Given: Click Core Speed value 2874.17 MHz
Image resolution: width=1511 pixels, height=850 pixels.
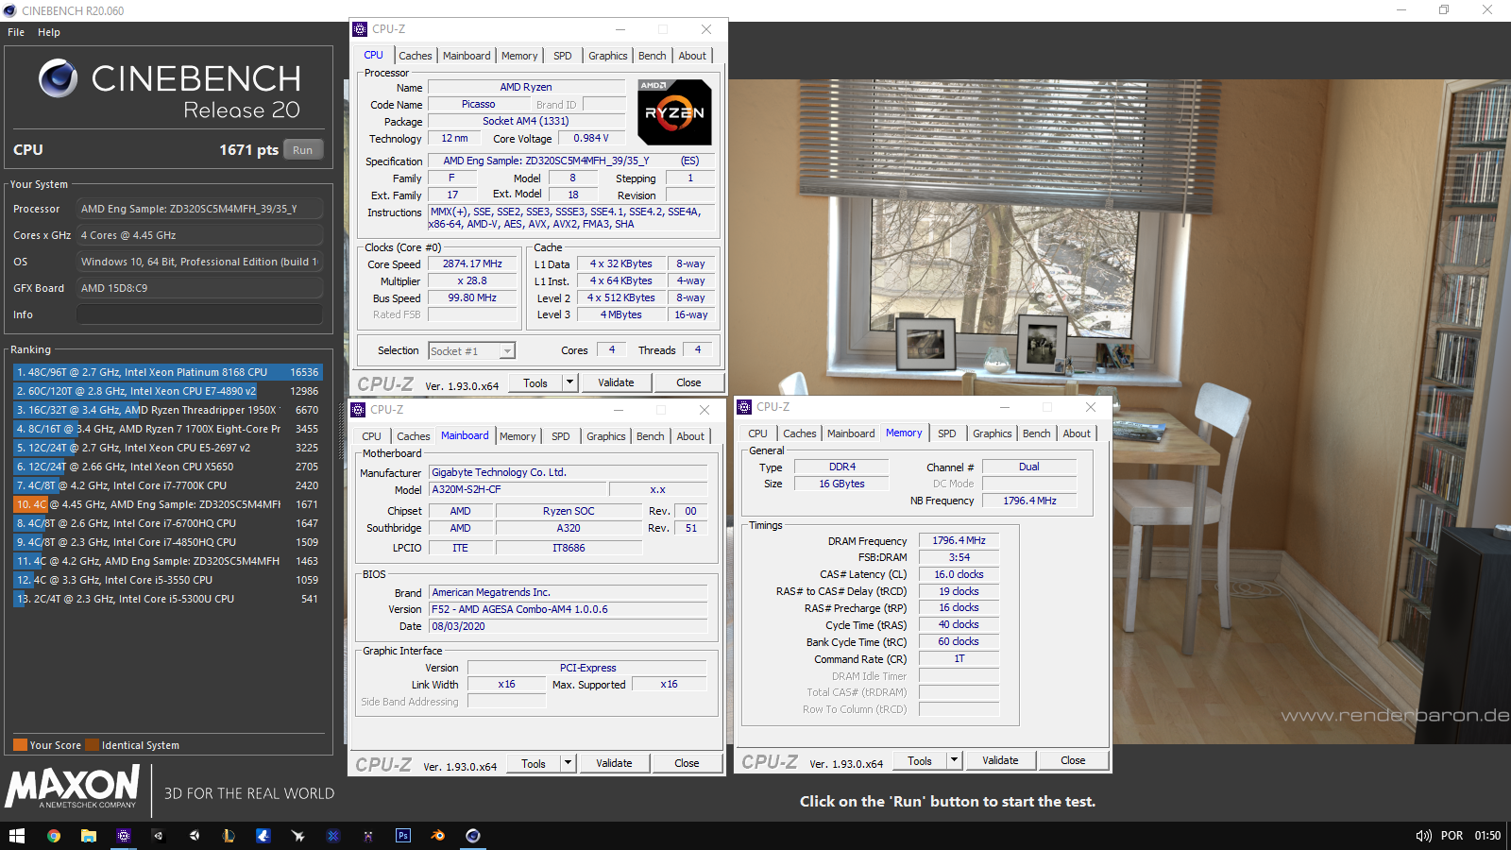Looking at the screenshot, I should pyautogui.click(x=472, y=263).
